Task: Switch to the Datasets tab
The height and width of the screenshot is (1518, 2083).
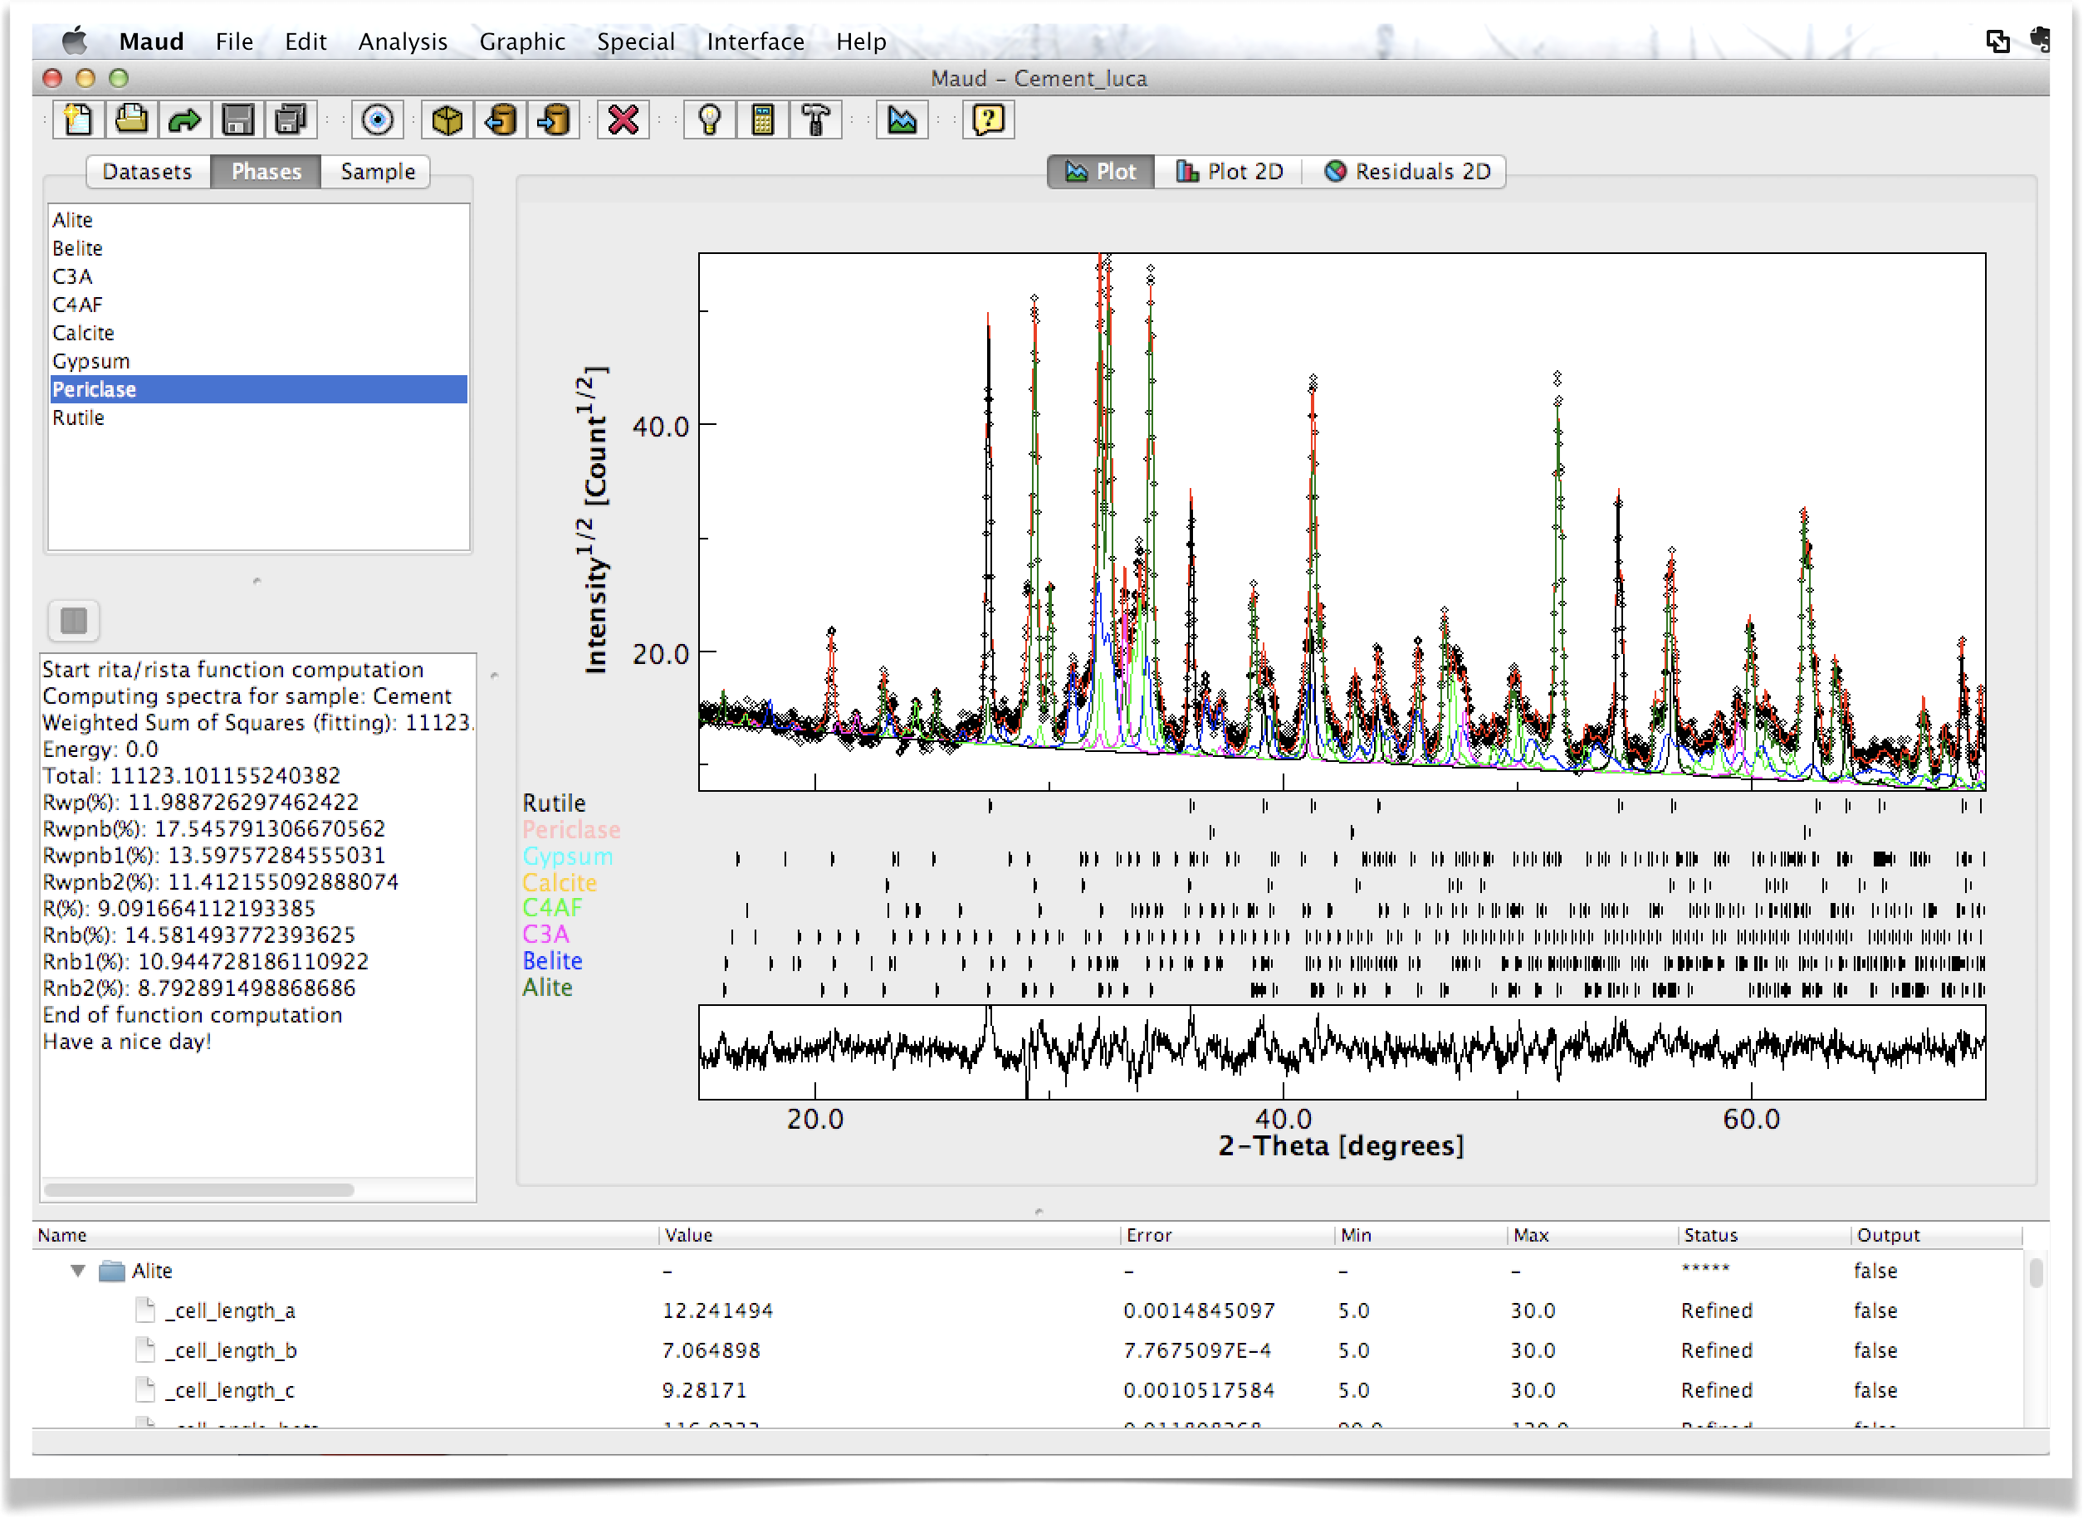Action: coord(148,172)
